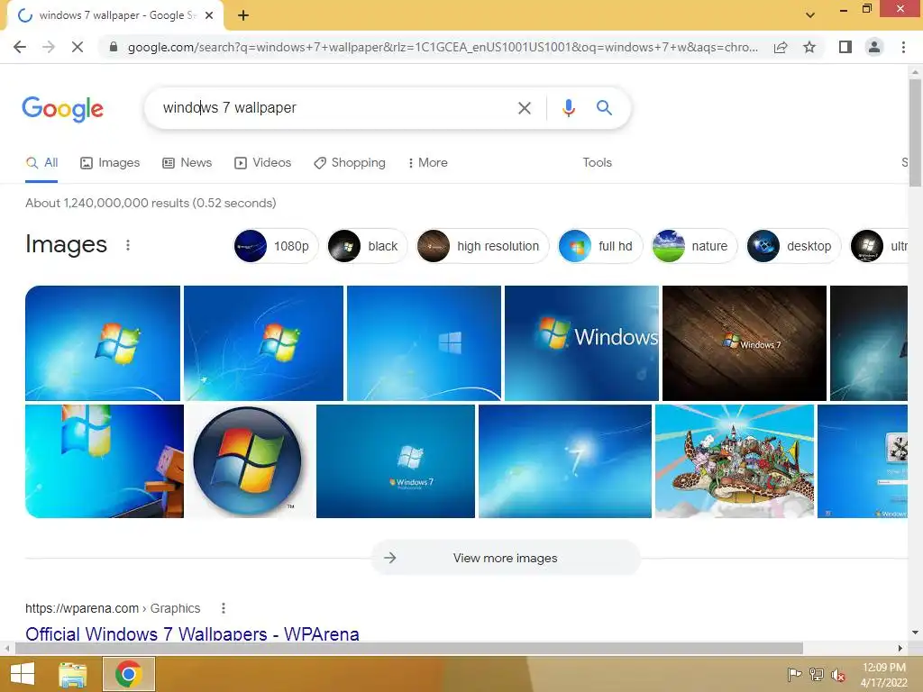Open the Windows 10 logo wallpaper thumbnail
The width and height of the screenshot is (923, 692).
[x=424, y=343]
